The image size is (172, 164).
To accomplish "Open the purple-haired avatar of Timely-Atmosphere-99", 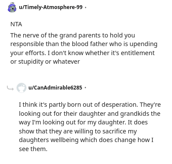I will 12,7.
